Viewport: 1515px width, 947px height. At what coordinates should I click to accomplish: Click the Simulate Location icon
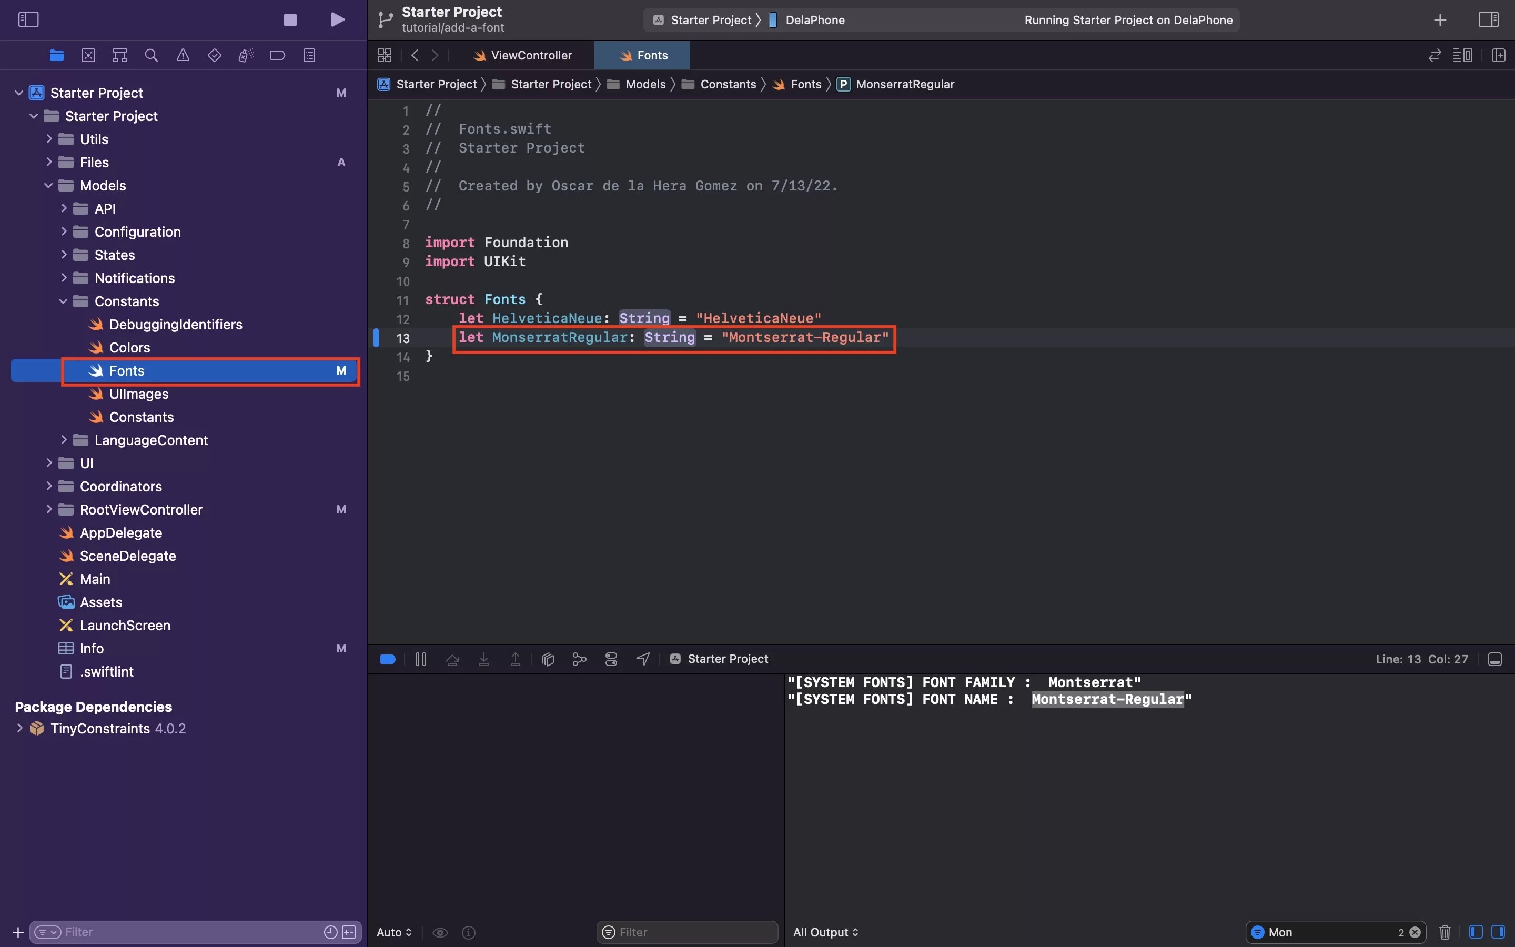[x=642, y=659]
